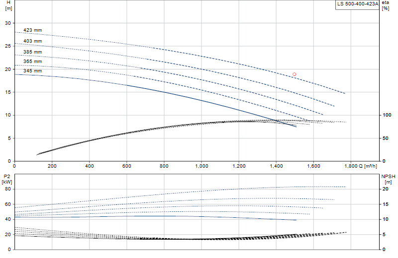The height and width of the screenshot is (258, 398).
Task: Click the 20 NPSH axis tick value
Action: [385, 189]
